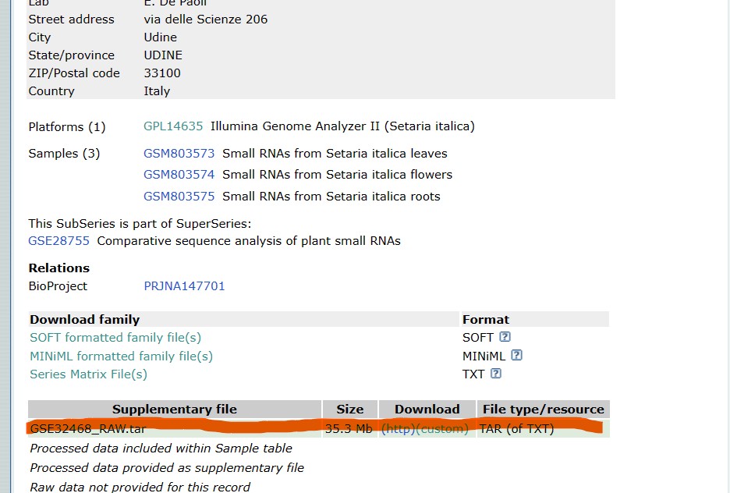Download SOFT formatted family file(s)
Screen dimensions: 730x493
point(115,338)
